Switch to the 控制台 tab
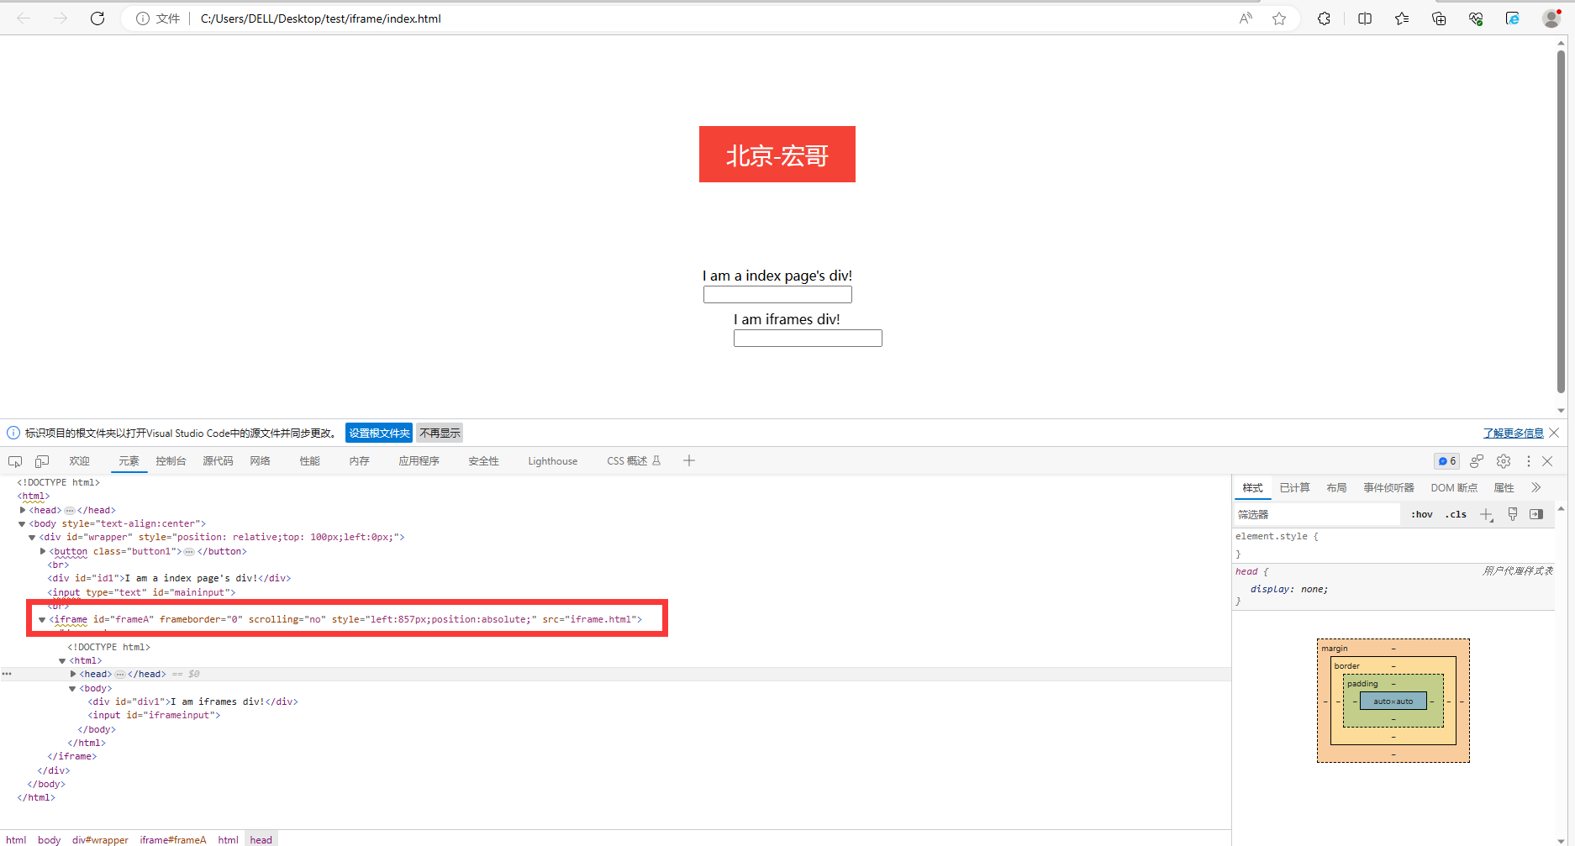The width and height of the screenshot is (1575, 846). tap(171, 460)
